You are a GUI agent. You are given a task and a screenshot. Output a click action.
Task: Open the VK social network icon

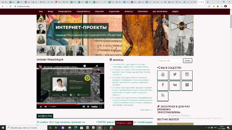tap(175, 86)
